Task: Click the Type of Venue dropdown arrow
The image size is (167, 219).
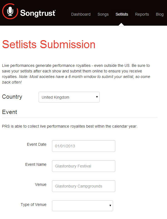Action: (x=110, y=205)
